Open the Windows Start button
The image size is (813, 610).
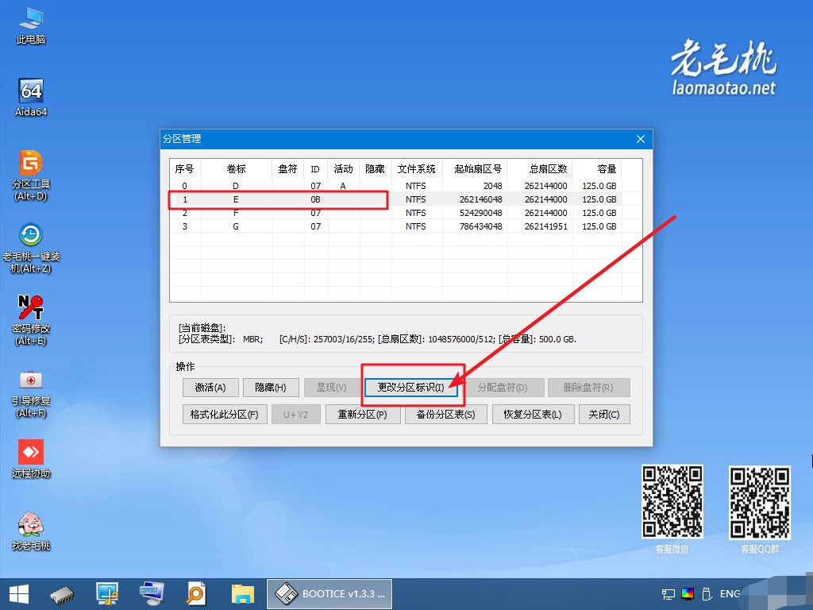(19, 594)
